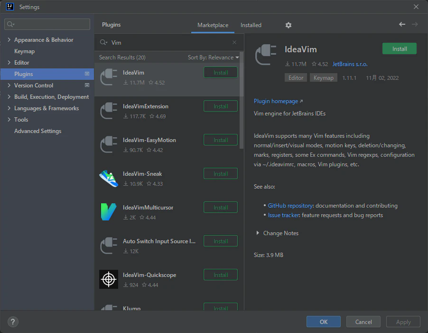Image resolution: width=428 pixels, height=333 pixels.
Task: Click the IdeaVim-Sneak sneaker icon
Action: click(x=109, y=179)
